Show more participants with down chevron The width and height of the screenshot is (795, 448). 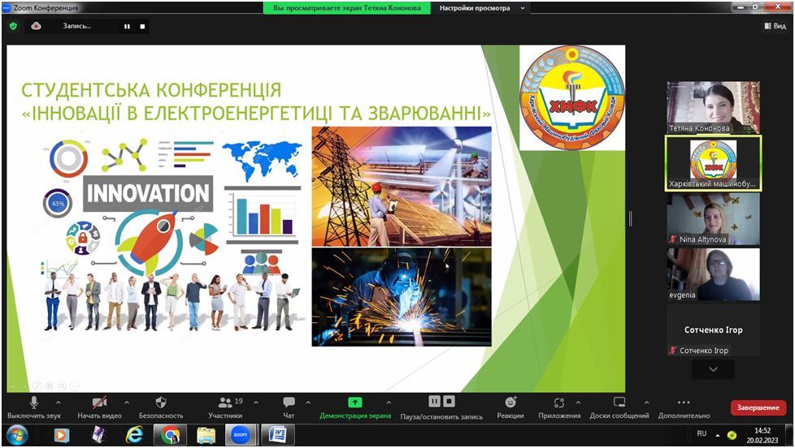(x=713, y=369)
